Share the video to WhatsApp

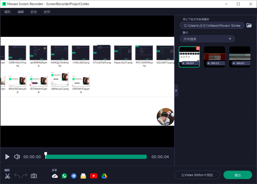(64, 176)
